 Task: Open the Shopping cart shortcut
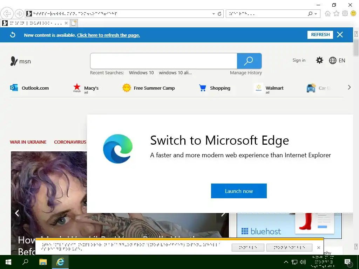tap(215, 88)
